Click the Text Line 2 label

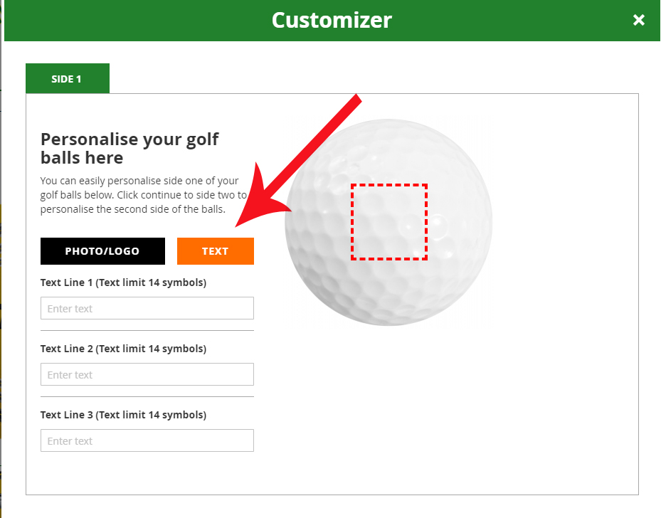(123, 349)
